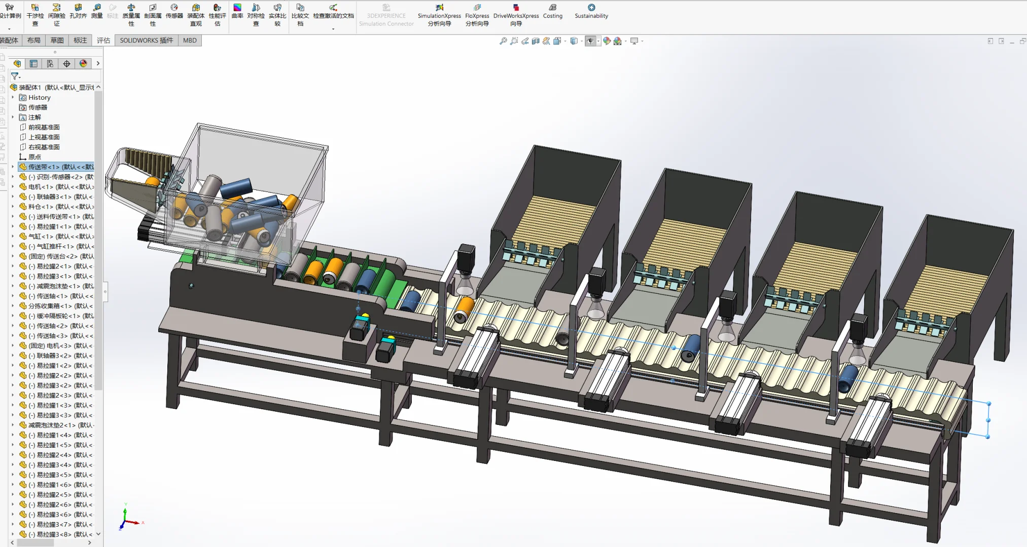The image size is (1027, 547).
Task: Toggle the Hide/Show Items eye icon
Action: (590, 41)
